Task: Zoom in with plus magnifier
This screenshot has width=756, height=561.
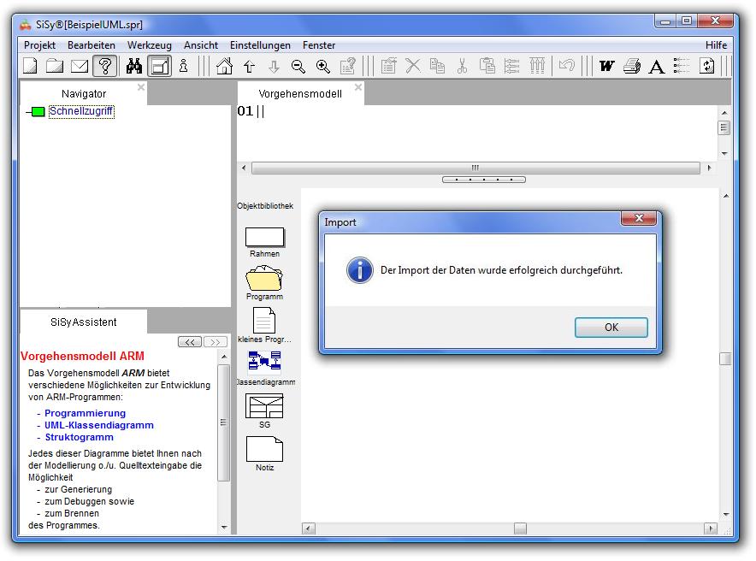Action: coord(323,66)
